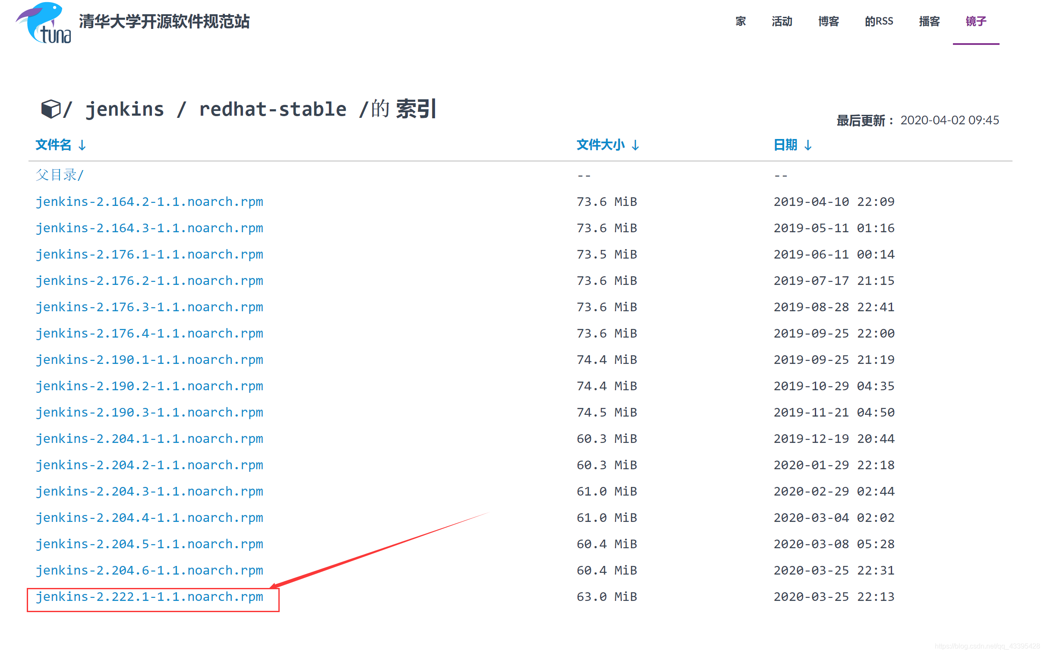Open the 父目录/ parent directory link

[x=60, y=175]
